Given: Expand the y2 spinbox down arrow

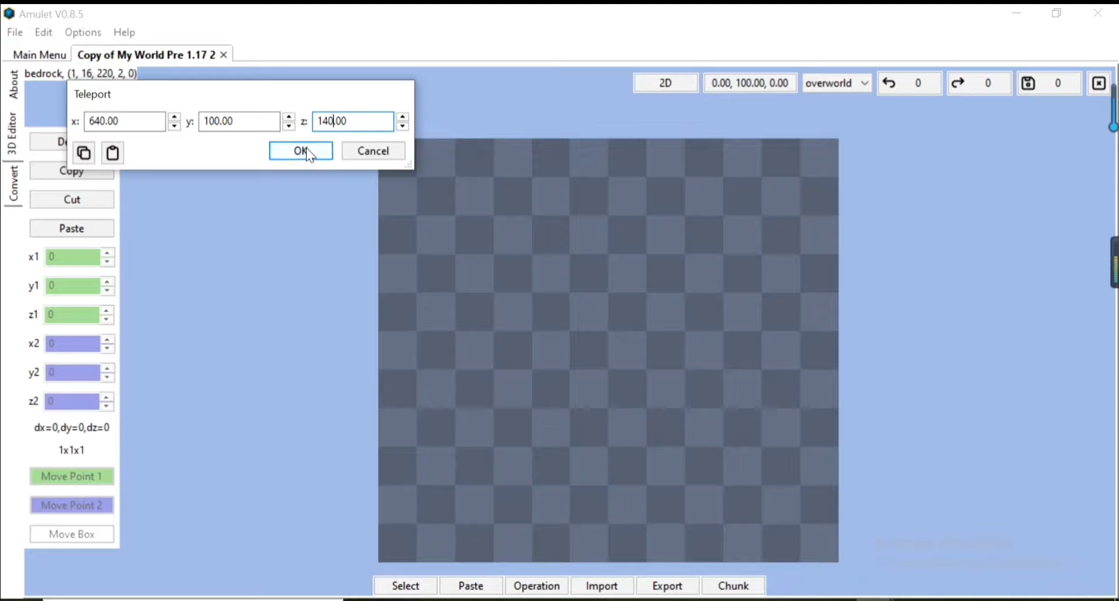Looking at the screenshot, I should (x=107, y=377).
